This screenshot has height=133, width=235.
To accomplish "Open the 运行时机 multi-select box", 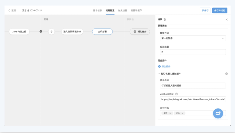I will (193, 113).
